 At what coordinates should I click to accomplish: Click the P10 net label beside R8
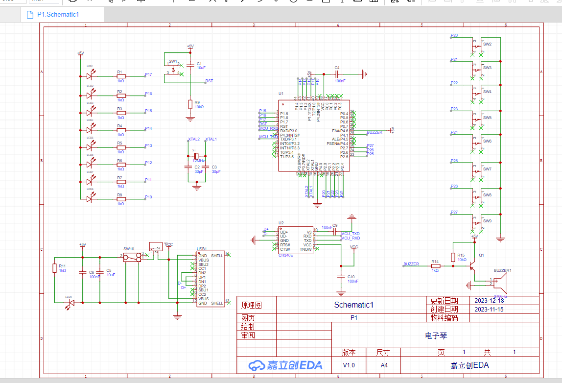click(x=148, y=197)
